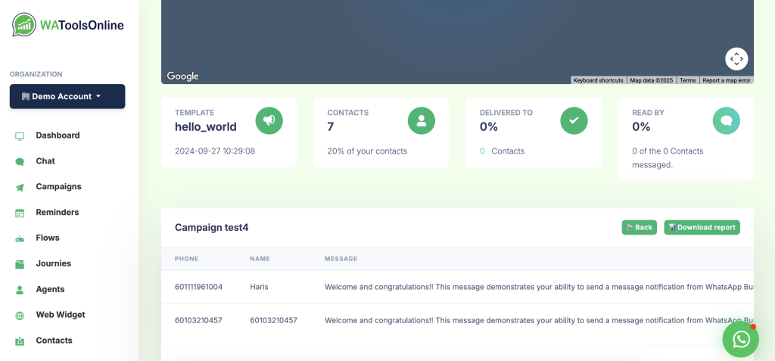Open the map Terms link
775x361 pixels.
tap(687, 80)
